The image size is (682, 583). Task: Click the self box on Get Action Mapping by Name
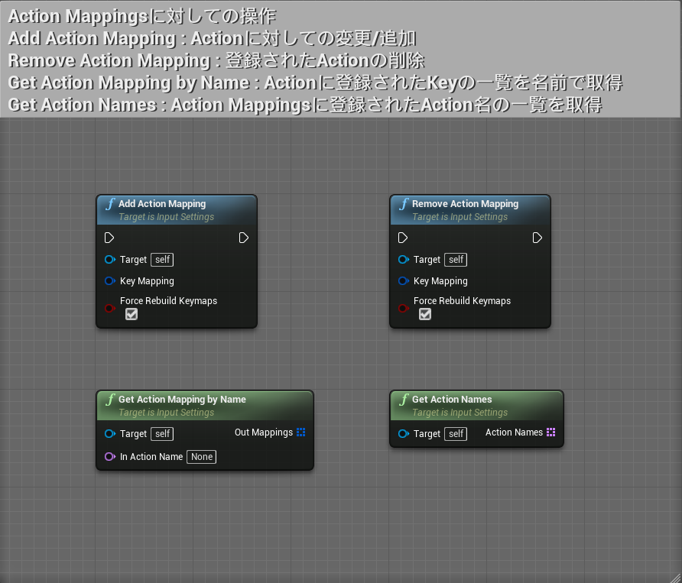162,433
